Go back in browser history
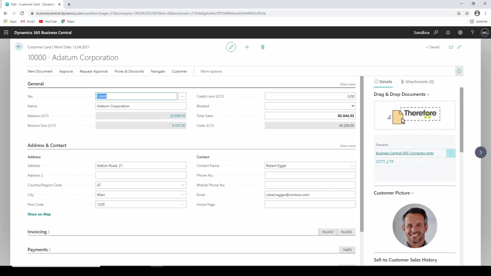This screenshot has height=276, width=491. click(x=6, y=13)
